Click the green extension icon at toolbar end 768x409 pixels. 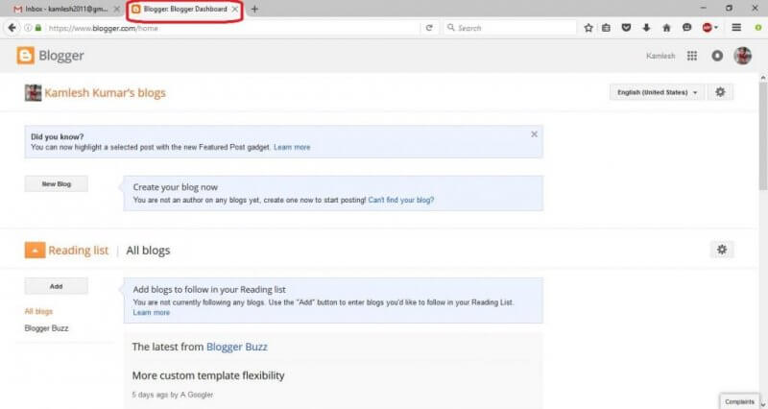click(758, 28)
